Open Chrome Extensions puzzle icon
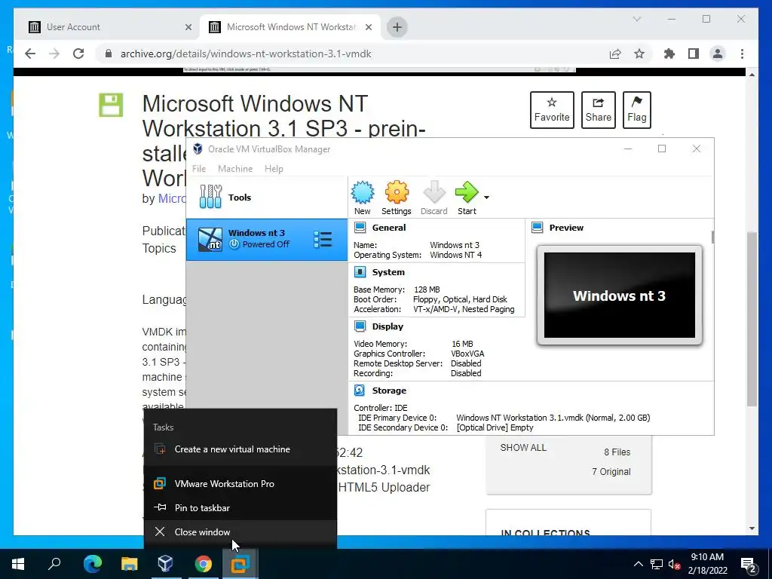Screen dimensions: 772x579 (669, 54)
